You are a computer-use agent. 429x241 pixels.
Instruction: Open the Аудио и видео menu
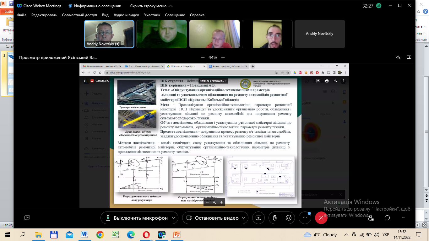[126, 15]
